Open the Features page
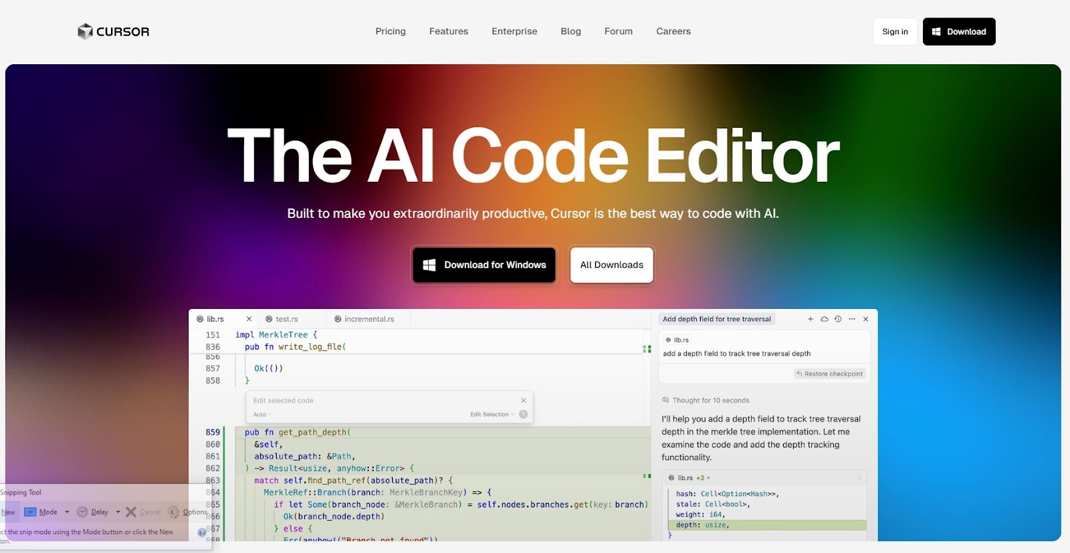The width and height of the screenshot is (1070, 553). pos(449,31)
